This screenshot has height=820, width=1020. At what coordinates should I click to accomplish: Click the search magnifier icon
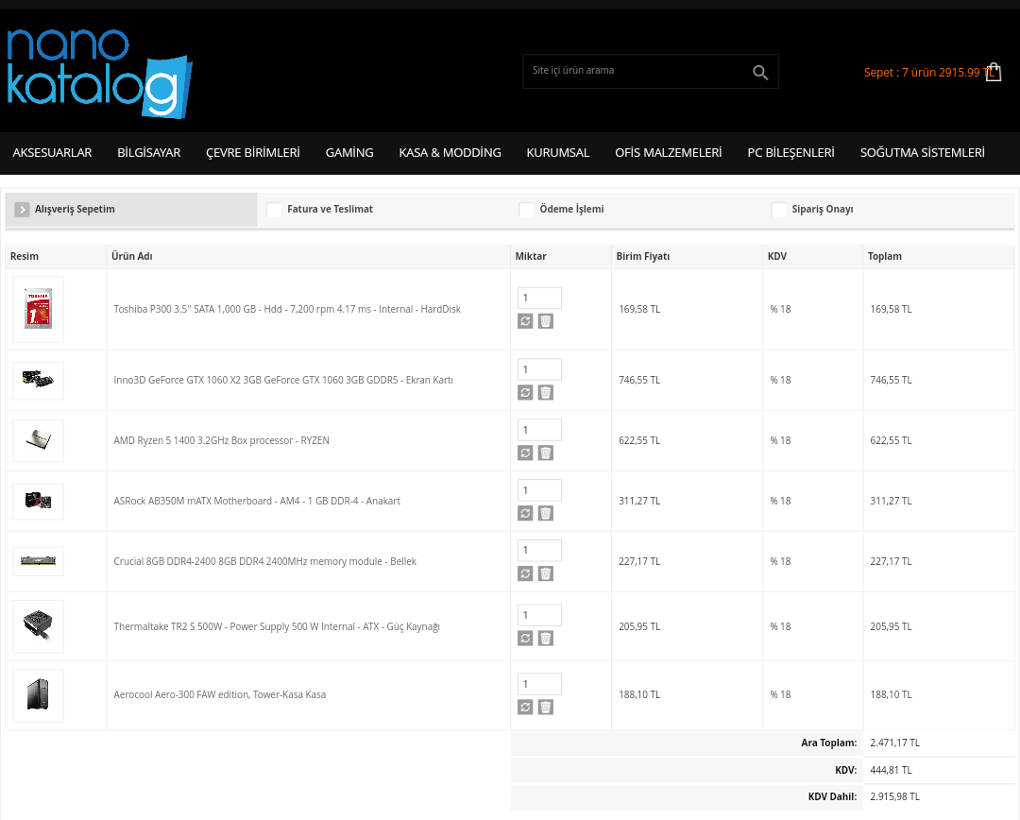(x=759, y=72)
